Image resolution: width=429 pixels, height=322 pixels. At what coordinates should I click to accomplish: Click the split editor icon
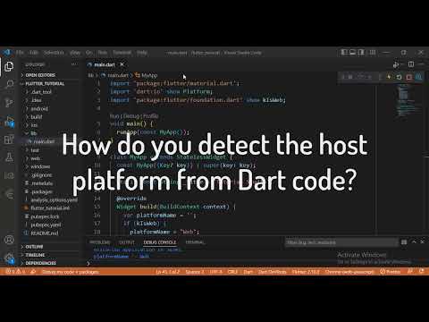point(411,64)
